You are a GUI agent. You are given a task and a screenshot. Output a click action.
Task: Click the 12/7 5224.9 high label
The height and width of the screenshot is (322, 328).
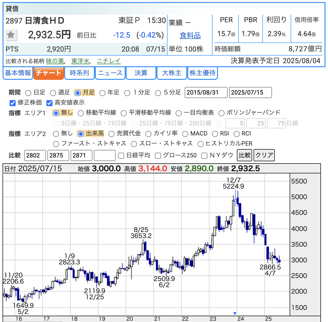[x=233, y=183]
